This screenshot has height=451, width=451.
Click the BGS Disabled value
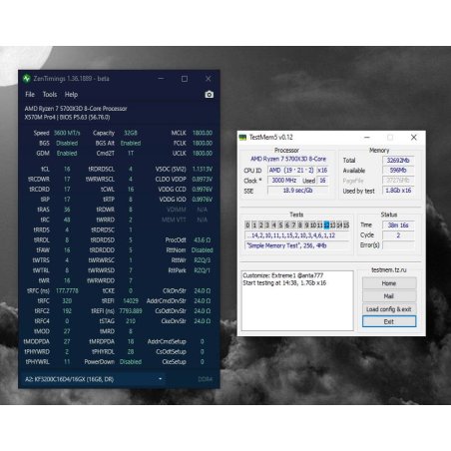pyautogui.click(x=67, y=143)
